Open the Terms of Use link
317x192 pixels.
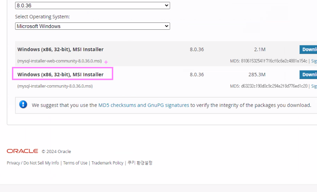pos(75,163)
